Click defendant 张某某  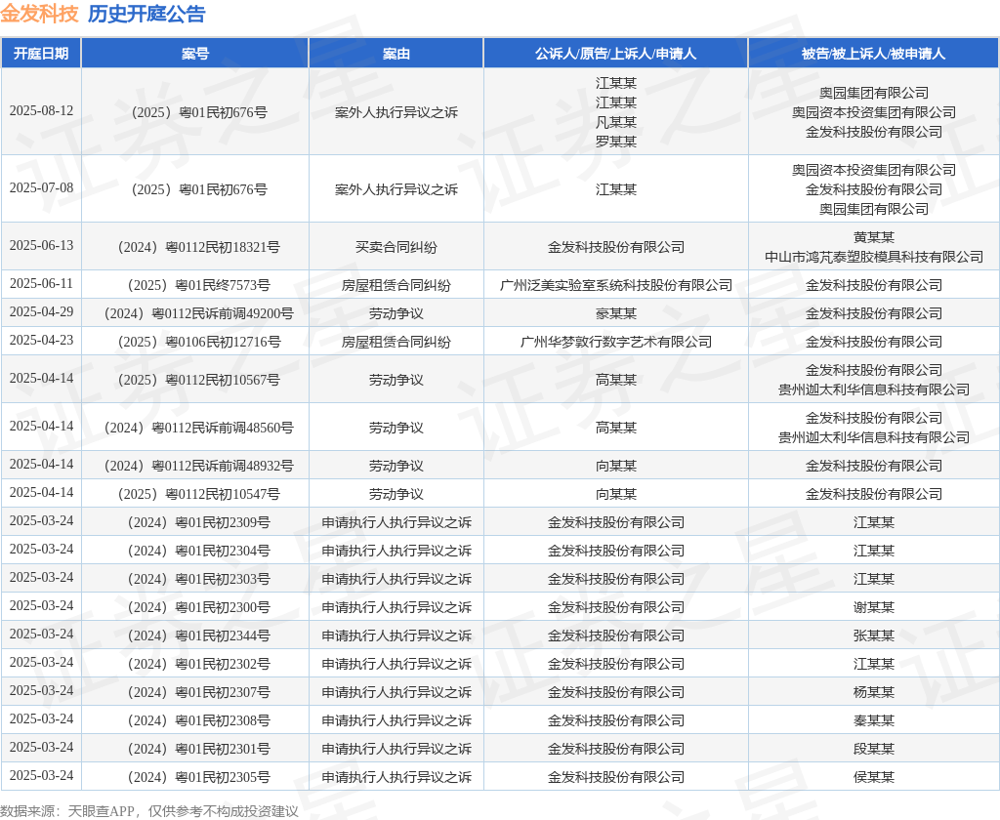[x=874, y=635]
